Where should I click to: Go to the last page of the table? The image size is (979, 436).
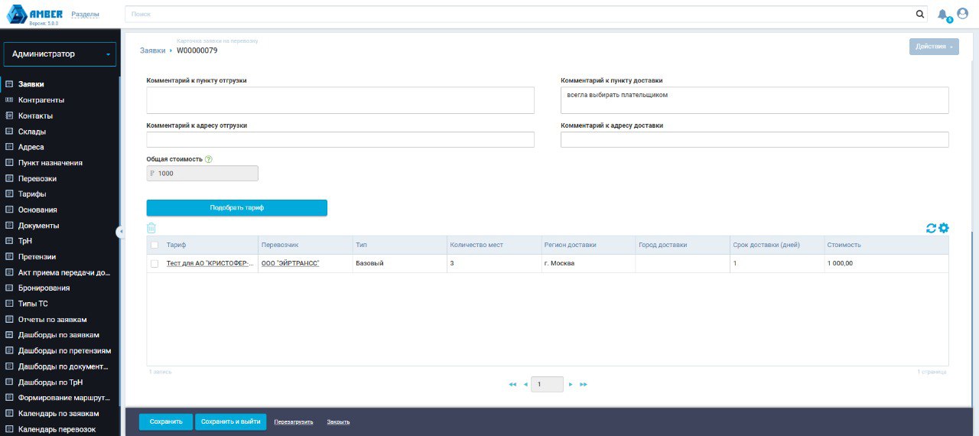[584, 384]
